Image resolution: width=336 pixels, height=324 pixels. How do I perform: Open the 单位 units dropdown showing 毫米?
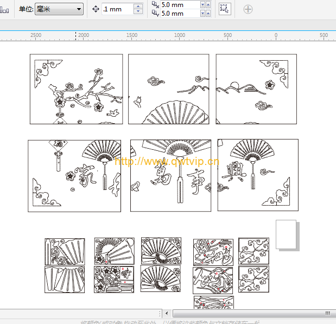click(x=59, y=9)
